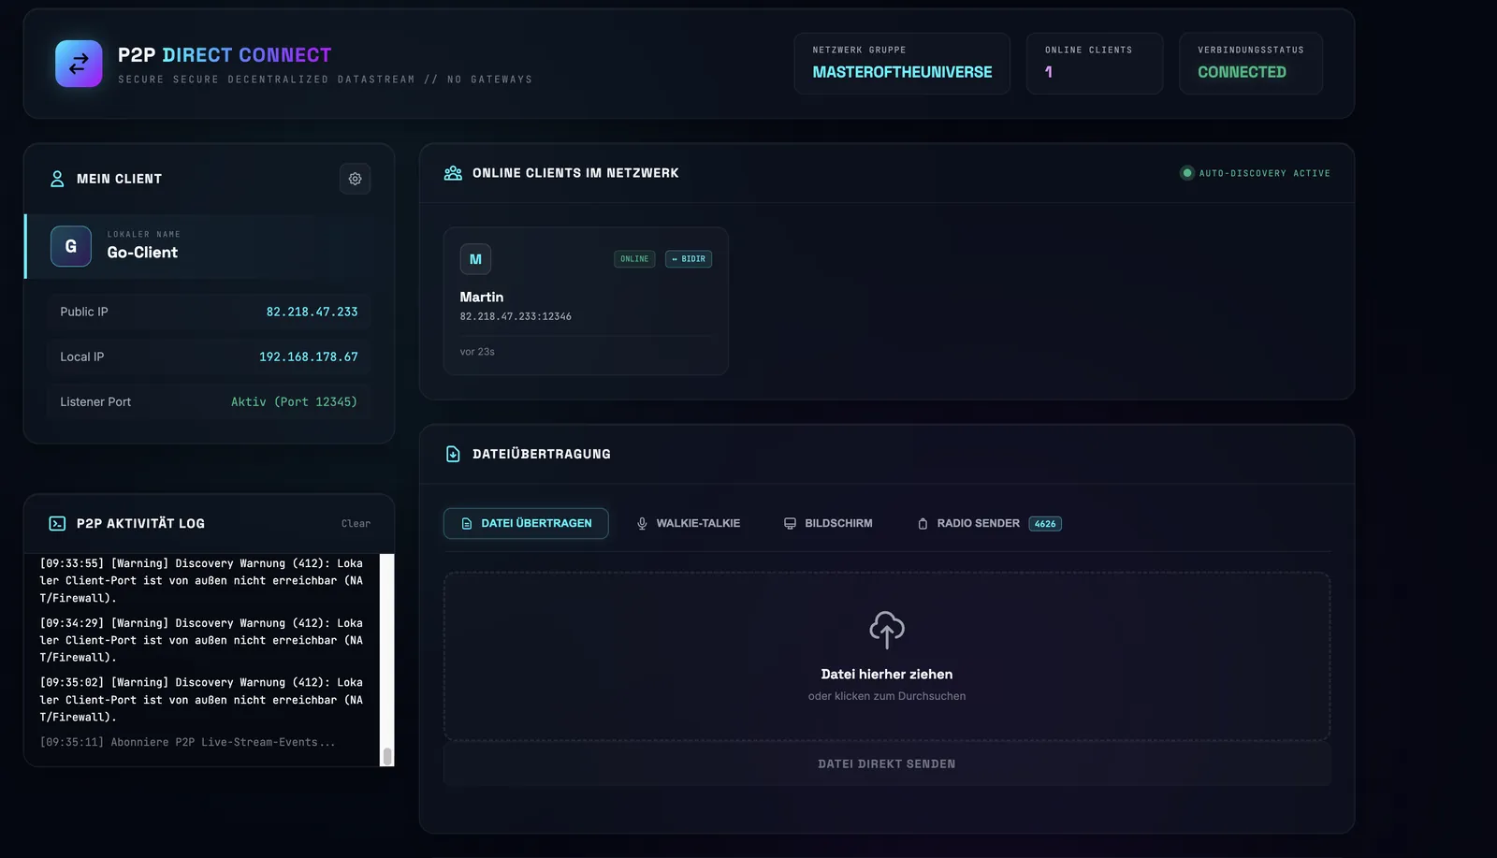Screen dimensions: 1497x858
Task: Click the Online Clients group icon
Action: [453, 173]
